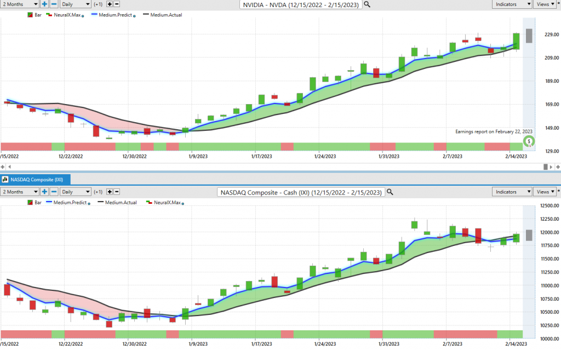Click NeuralX.Max info dot on NASDAQ legend
Image resolution: width=561 pixels, height=350 pixels.
point(183,204)
